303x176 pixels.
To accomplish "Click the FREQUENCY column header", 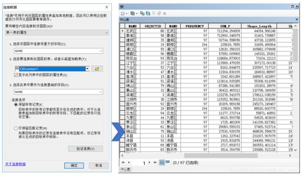I will (x=194, y=26).
